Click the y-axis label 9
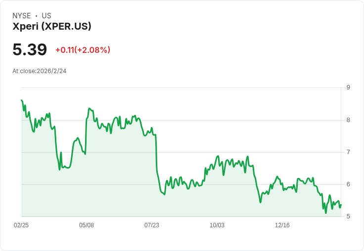364x251 pixels. (348, 87)
